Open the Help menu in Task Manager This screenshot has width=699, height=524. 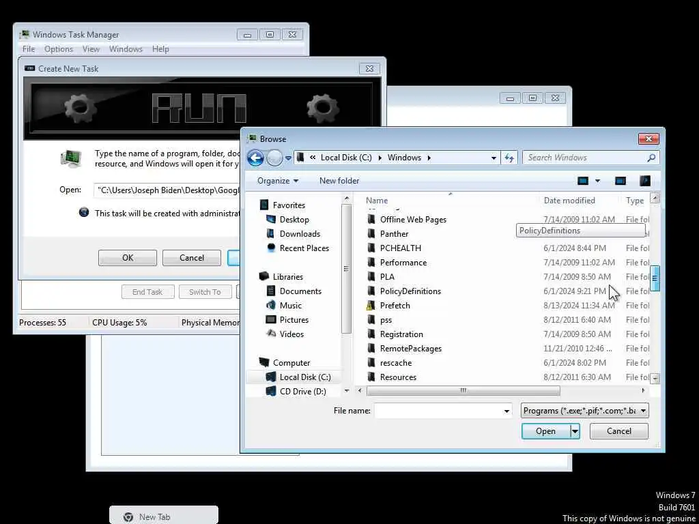160,49
